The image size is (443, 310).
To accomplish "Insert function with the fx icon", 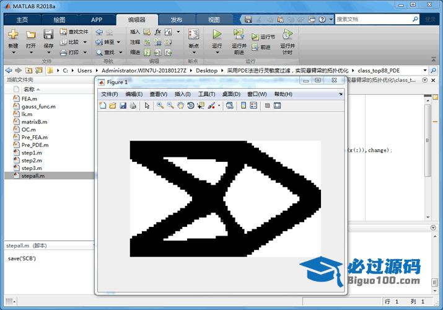I will pos(158,32).
